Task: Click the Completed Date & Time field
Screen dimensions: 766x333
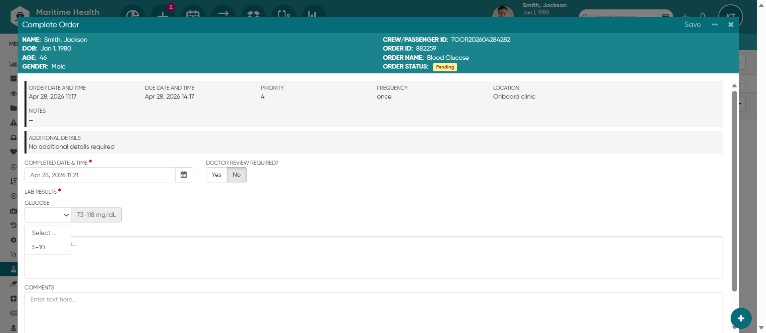Action: (x=100, y=175)
